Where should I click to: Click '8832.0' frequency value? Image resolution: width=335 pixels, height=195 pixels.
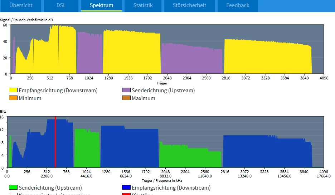(166, 176)
